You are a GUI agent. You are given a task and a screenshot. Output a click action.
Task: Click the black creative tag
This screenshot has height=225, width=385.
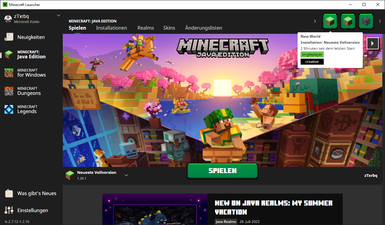tap(312, 62)
